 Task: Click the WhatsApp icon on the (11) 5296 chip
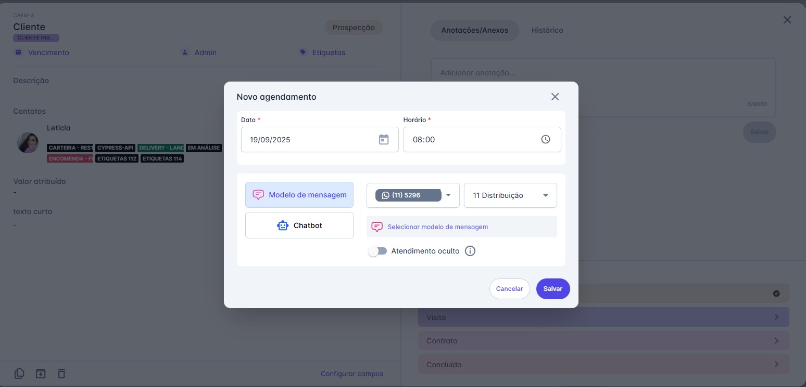coord(385,195)
